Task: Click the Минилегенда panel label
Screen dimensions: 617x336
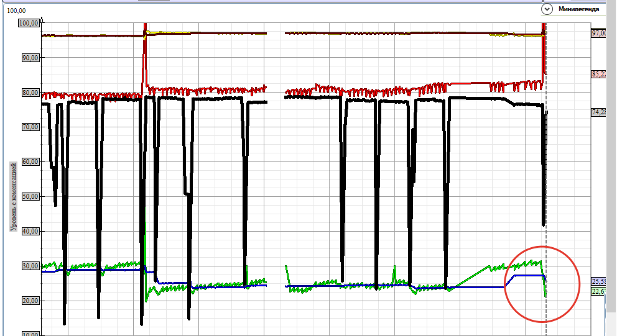Action: pos(578,9)
